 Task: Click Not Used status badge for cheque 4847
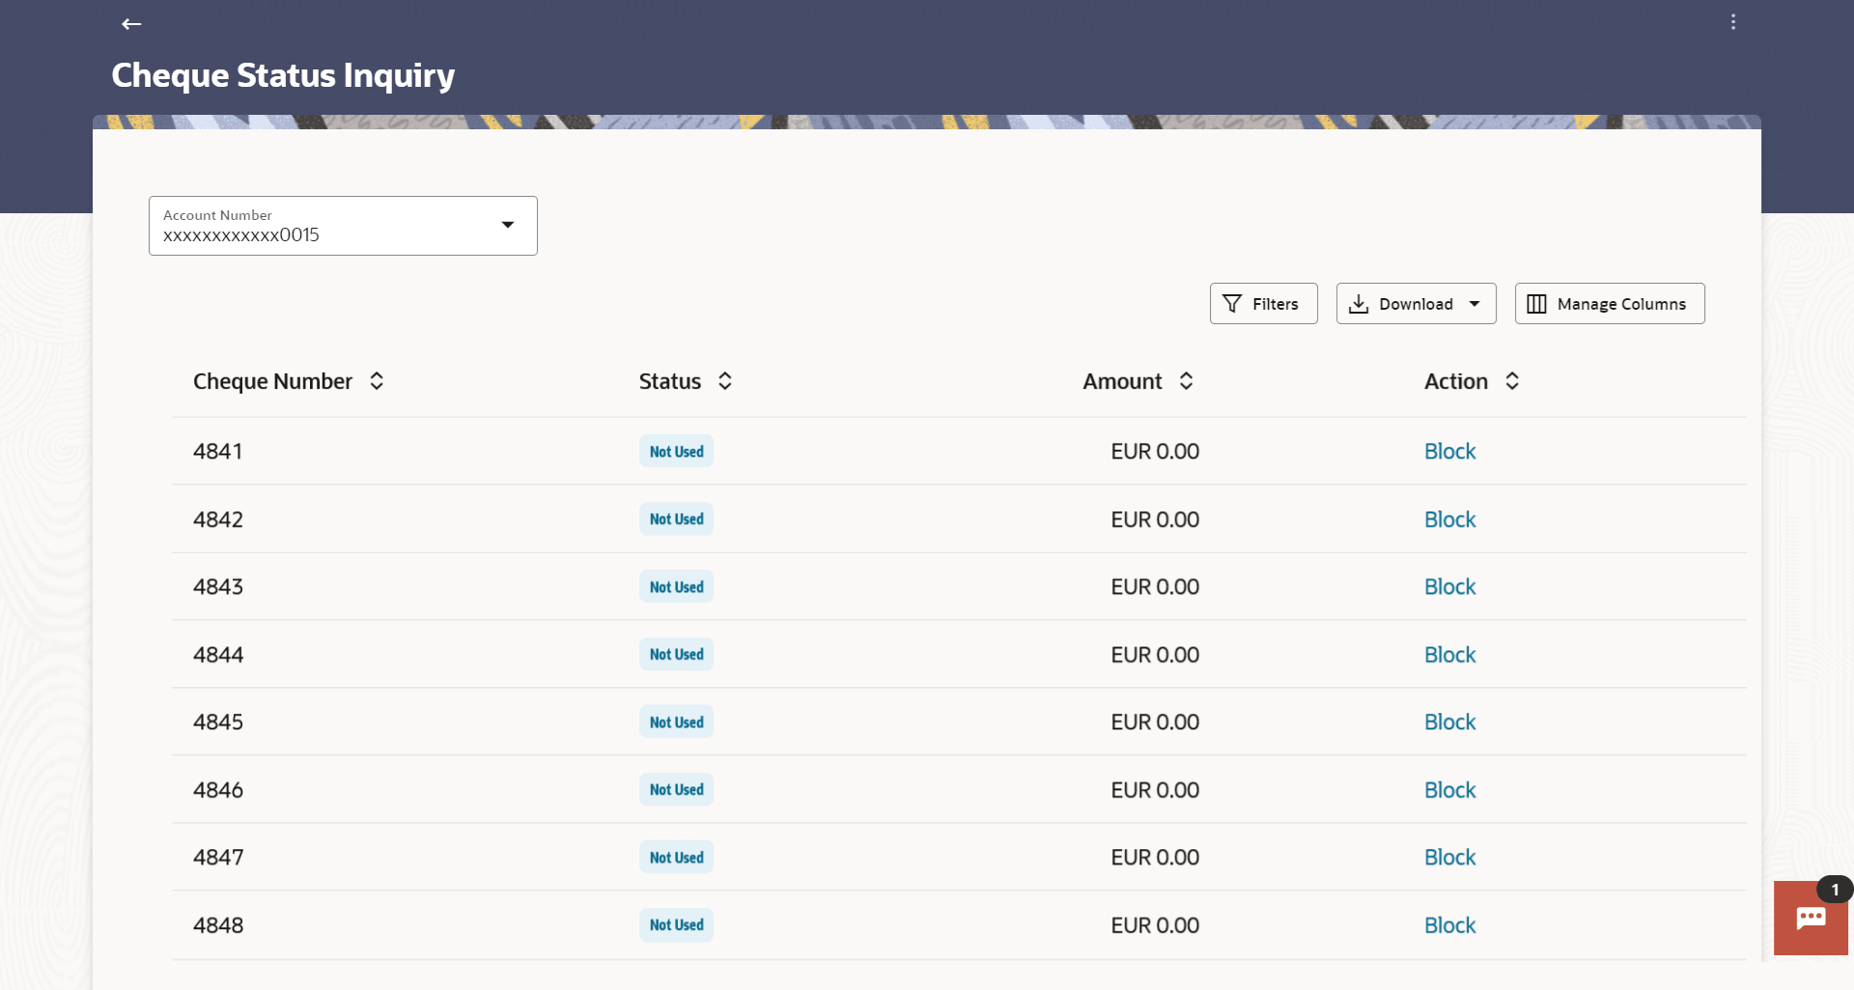click(676, 858)
